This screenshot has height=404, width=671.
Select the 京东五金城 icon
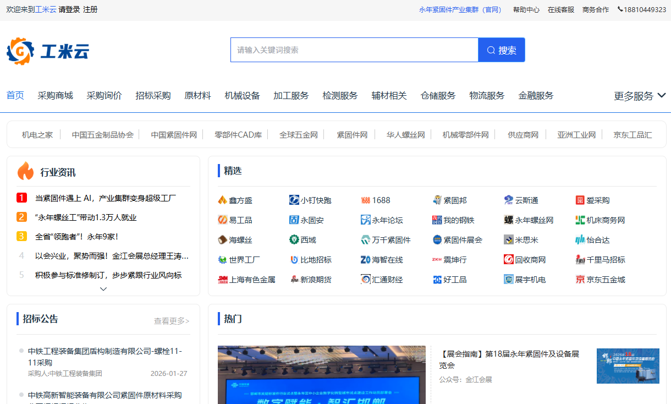(x=580, y=280)
